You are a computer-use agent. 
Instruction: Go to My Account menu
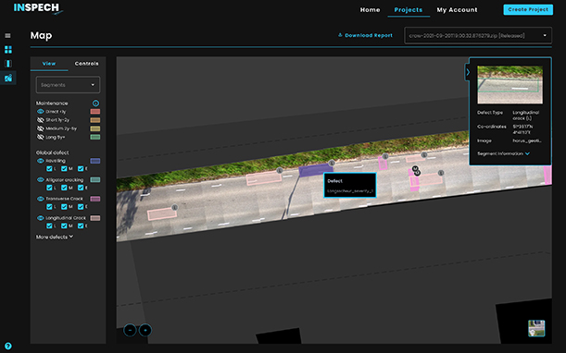[457, 10]
